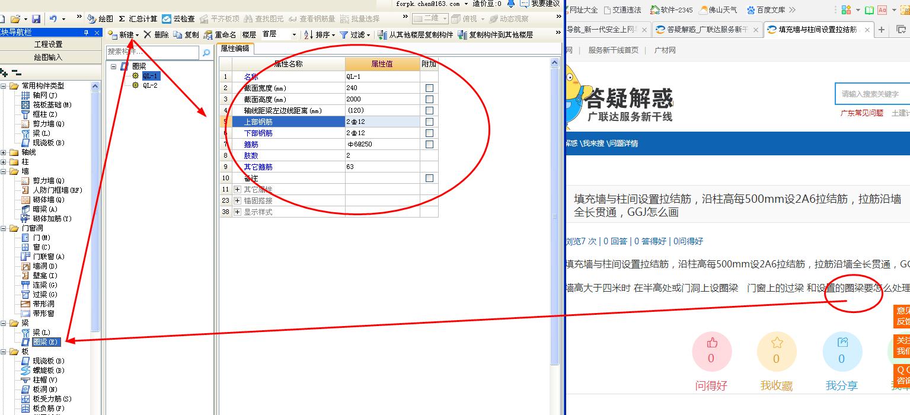Viewport: 910px width, 415px height.
Task: Toggle the 截面宽度(mm) 附加 checkbox
Action: [x=429, y=88]
